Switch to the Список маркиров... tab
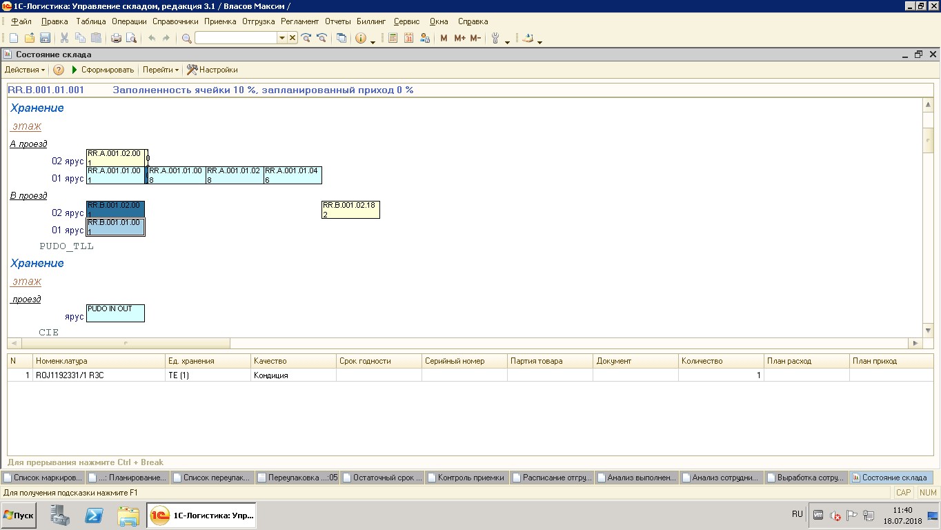This screenshot has height=530, width=941. pos(43,477)
